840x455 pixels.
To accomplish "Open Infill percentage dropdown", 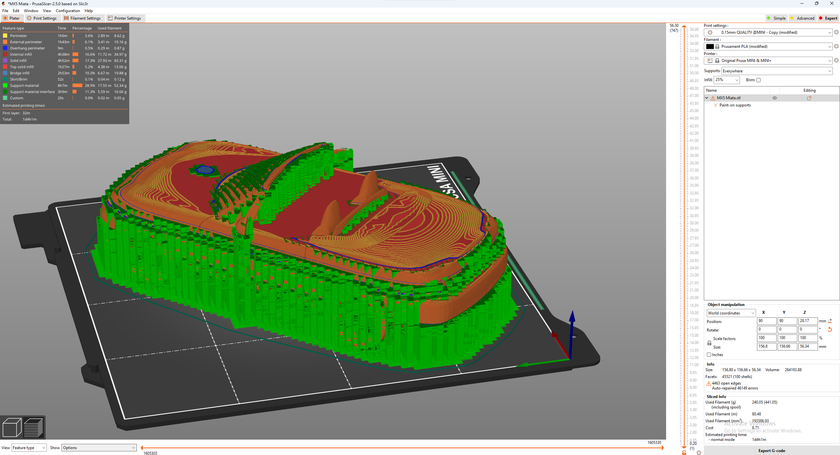I will pyautogui.click(x=737, y=80).
